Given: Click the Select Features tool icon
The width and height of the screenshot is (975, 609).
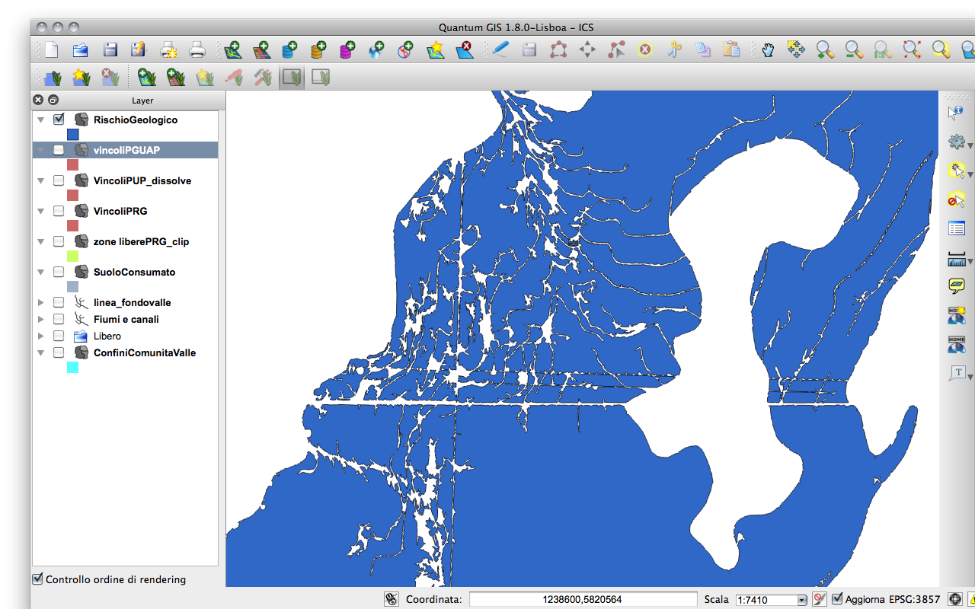Looking at the screenshot, I should point(956,171).
